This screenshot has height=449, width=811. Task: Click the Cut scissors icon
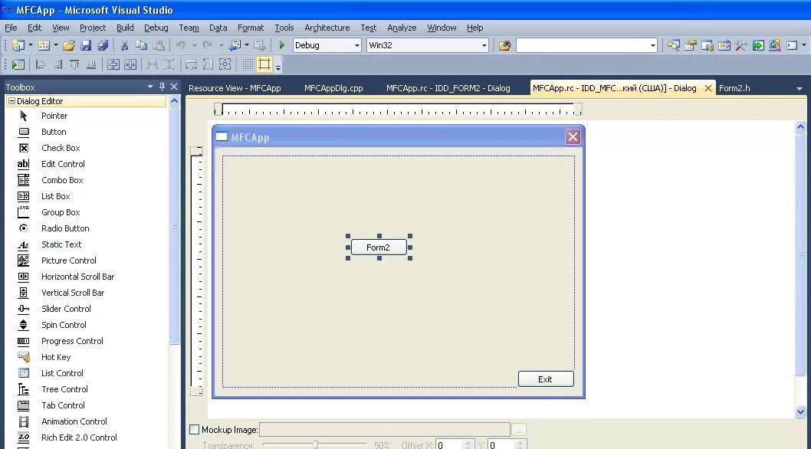point(124,45)
